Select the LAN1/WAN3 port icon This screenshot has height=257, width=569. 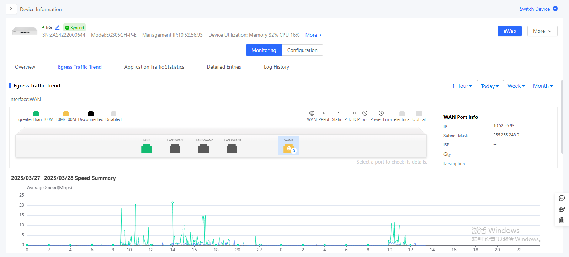[x=175, y=148]
